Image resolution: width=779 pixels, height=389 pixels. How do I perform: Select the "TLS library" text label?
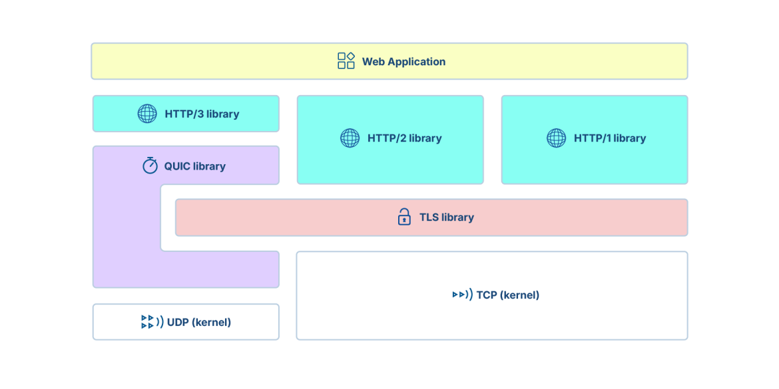point(446,217)
